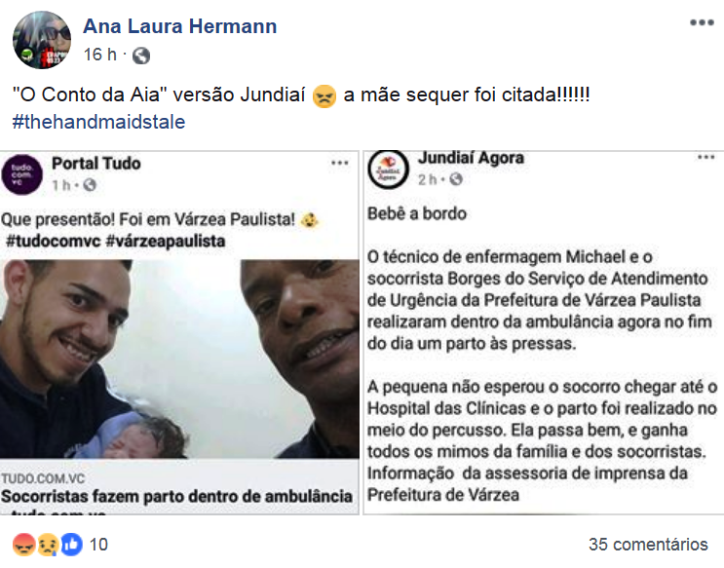
Task: Click the Jundiaí Agora page logo
Action: point(389,169)
